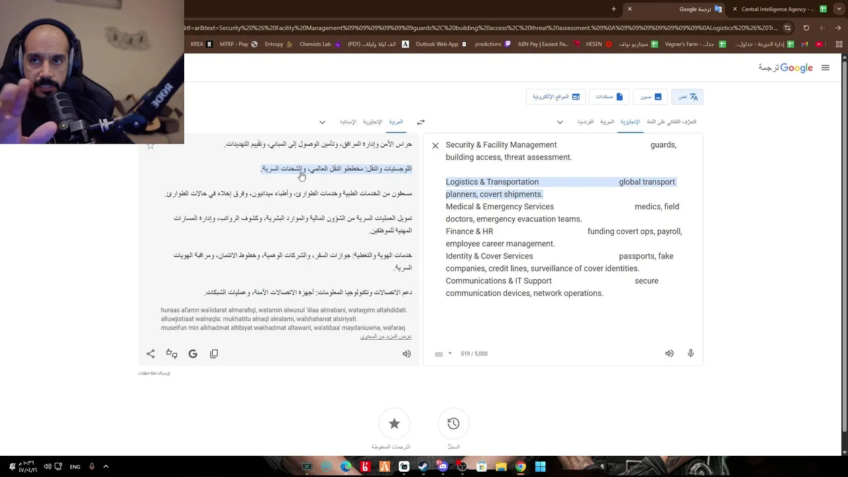Select Arabic (العربية) as target language
Viewport: 848px width, 477px height.
click(x=396, y=122)
